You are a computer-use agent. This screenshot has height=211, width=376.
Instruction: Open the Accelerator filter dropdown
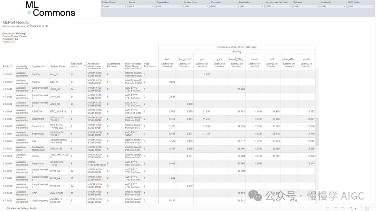coord(251,6)
